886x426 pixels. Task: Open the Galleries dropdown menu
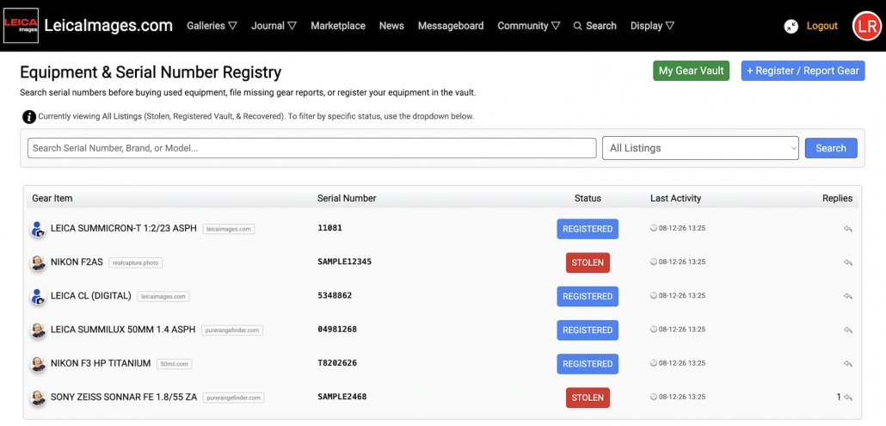point(212,26)
